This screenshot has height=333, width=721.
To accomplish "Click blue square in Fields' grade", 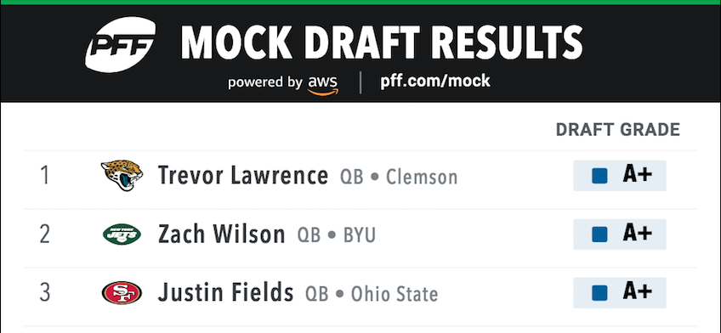I will pyautogui.click(x=599, y=293).
